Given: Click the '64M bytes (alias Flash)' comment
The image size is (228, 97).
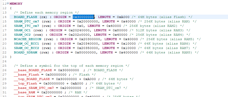Looking at the screenshot, I should click(162, 17).
